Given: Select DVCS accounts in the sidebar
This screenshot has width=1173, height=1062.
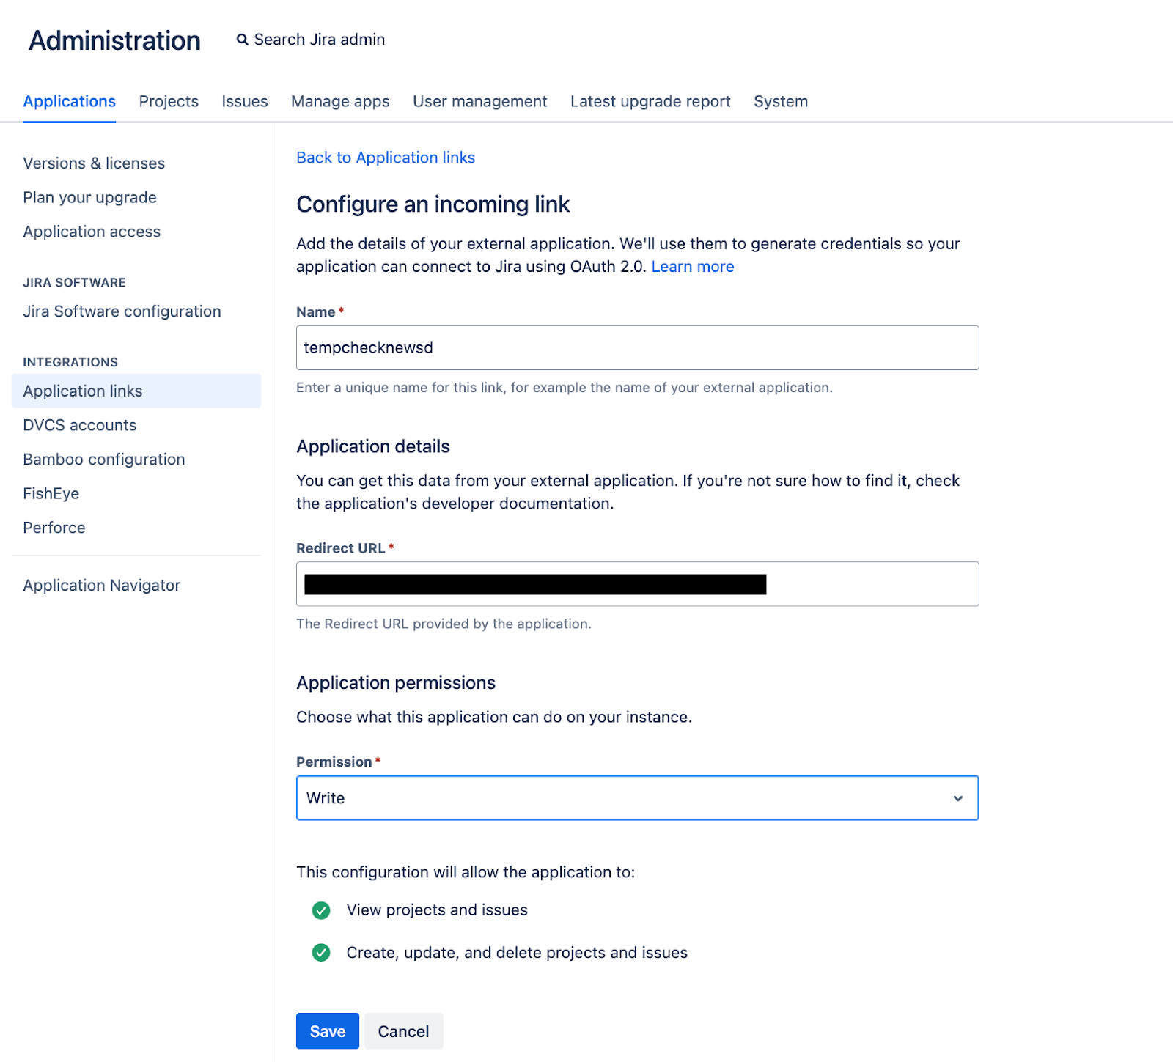Looking at the screenshot, I should pyautogui.click(x=80, y=425).
